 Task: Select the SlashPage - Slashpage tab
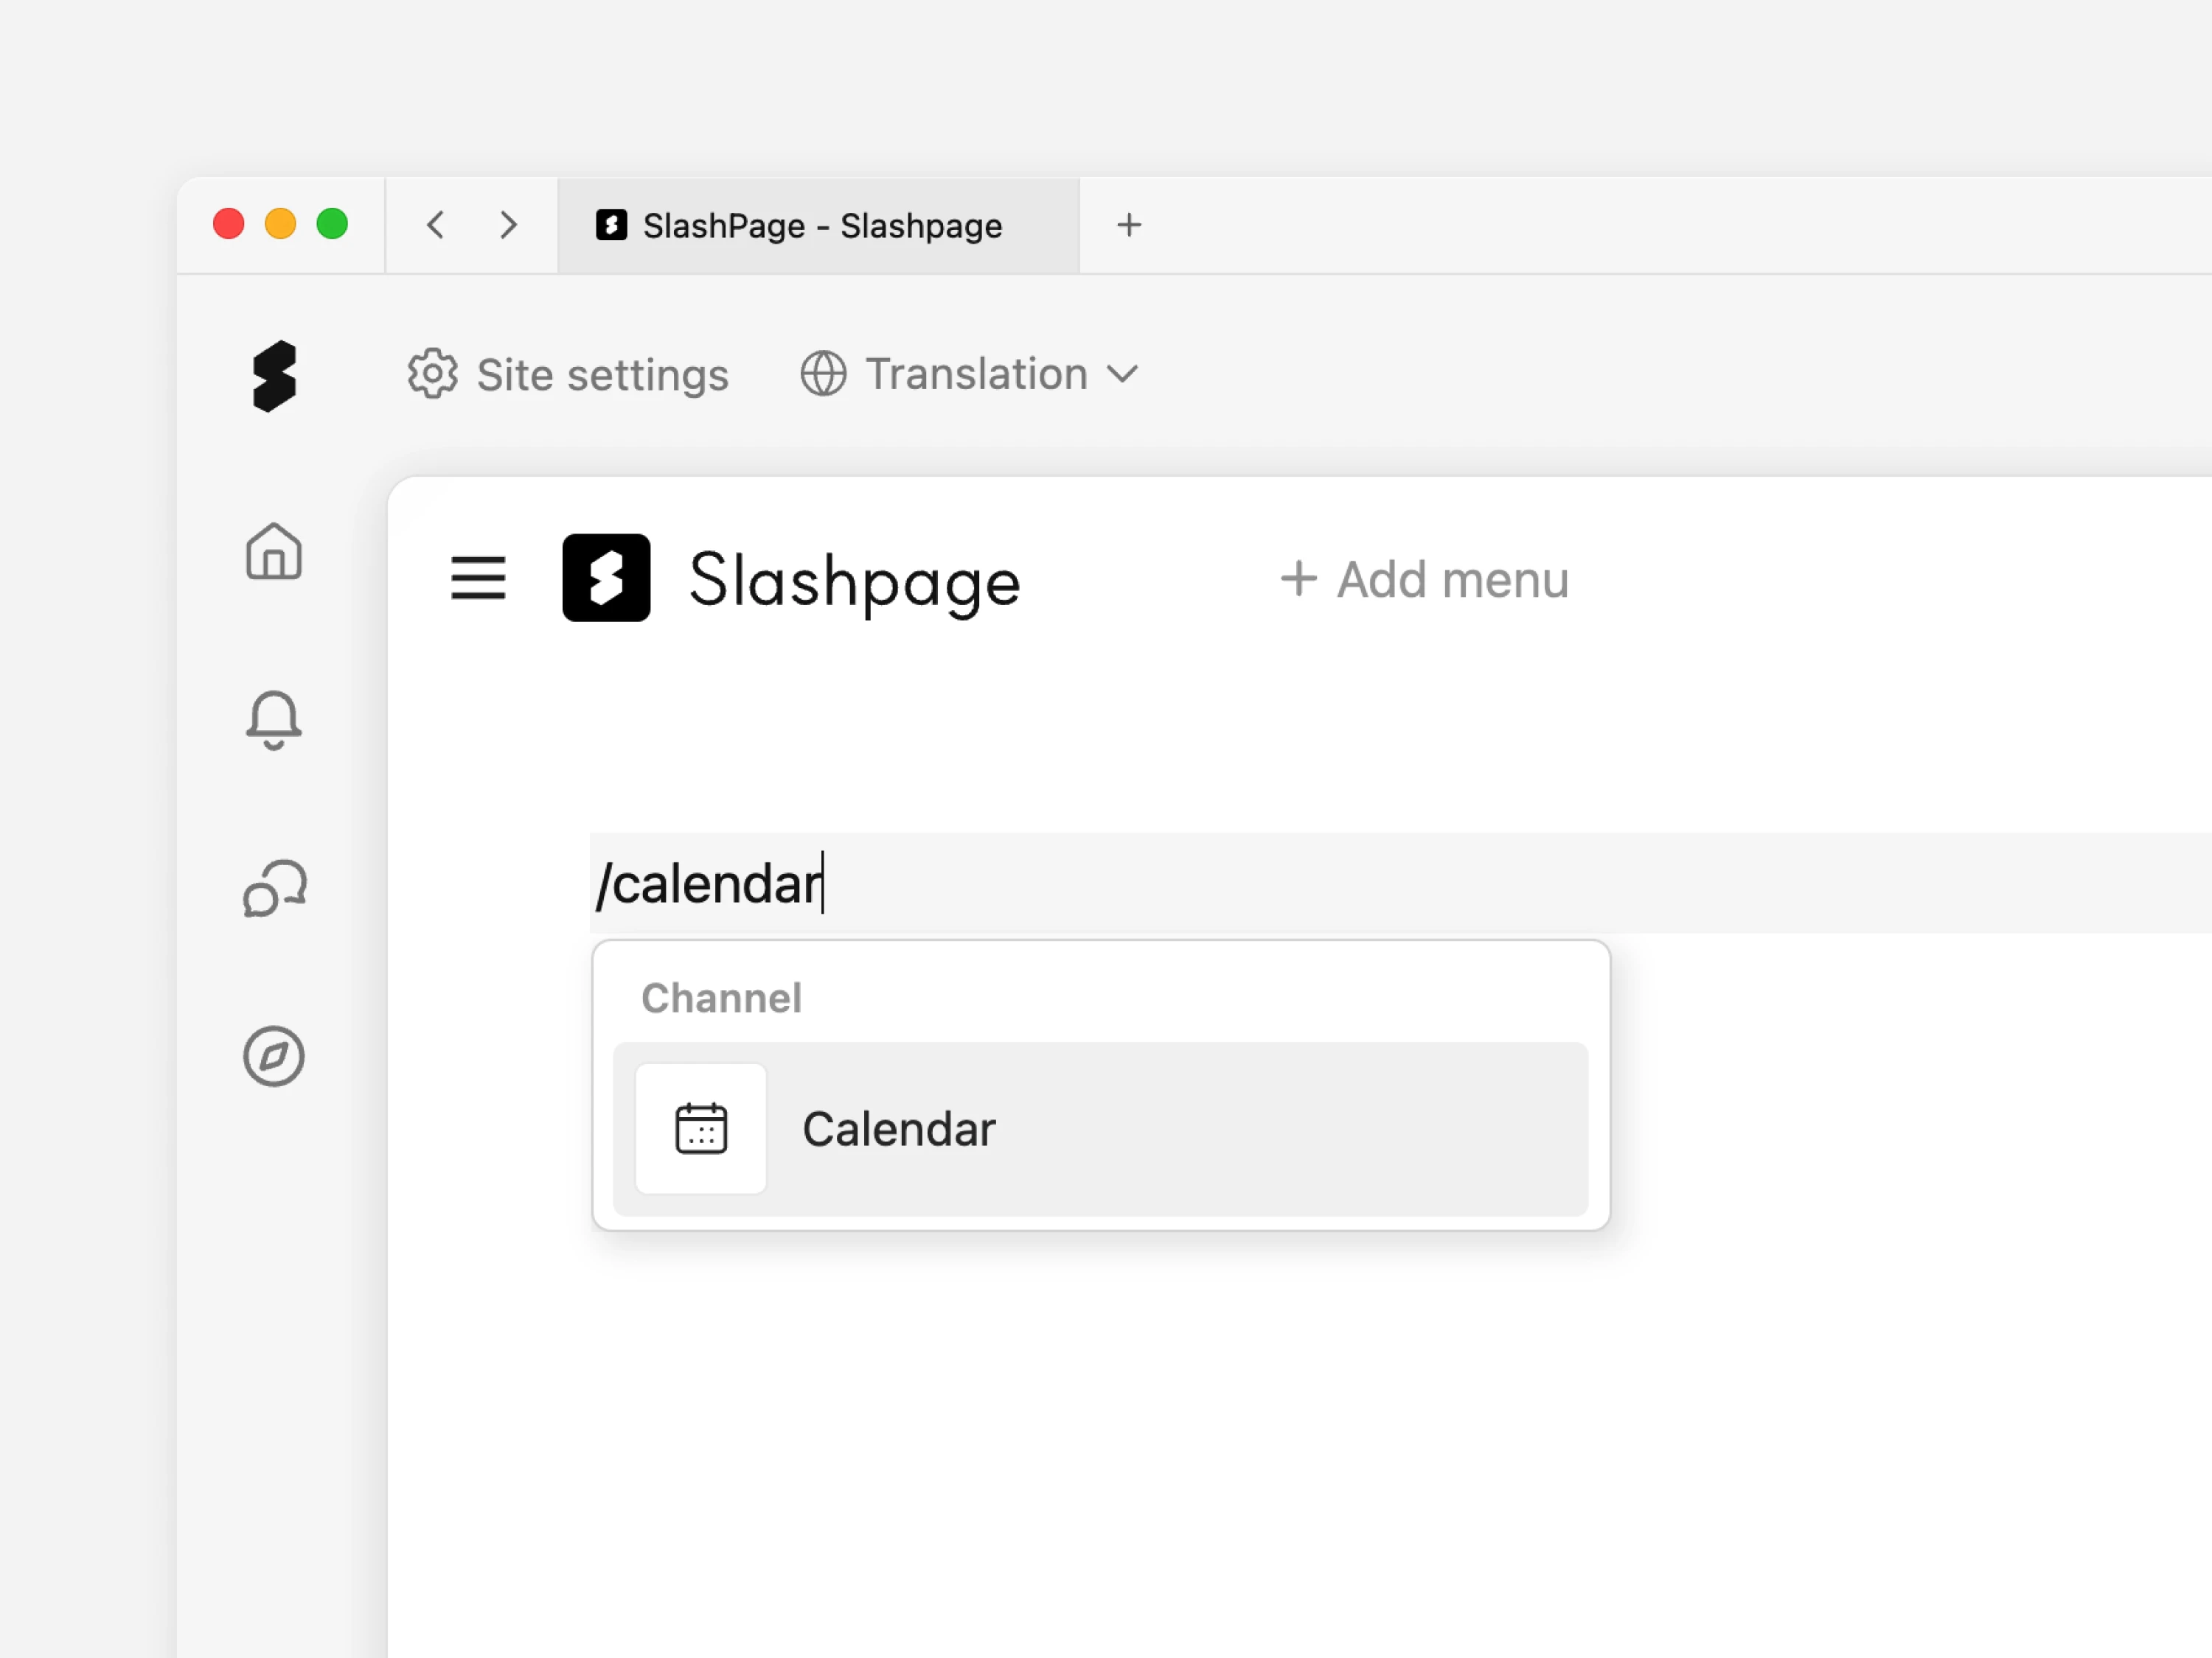[x=818, y=225]
